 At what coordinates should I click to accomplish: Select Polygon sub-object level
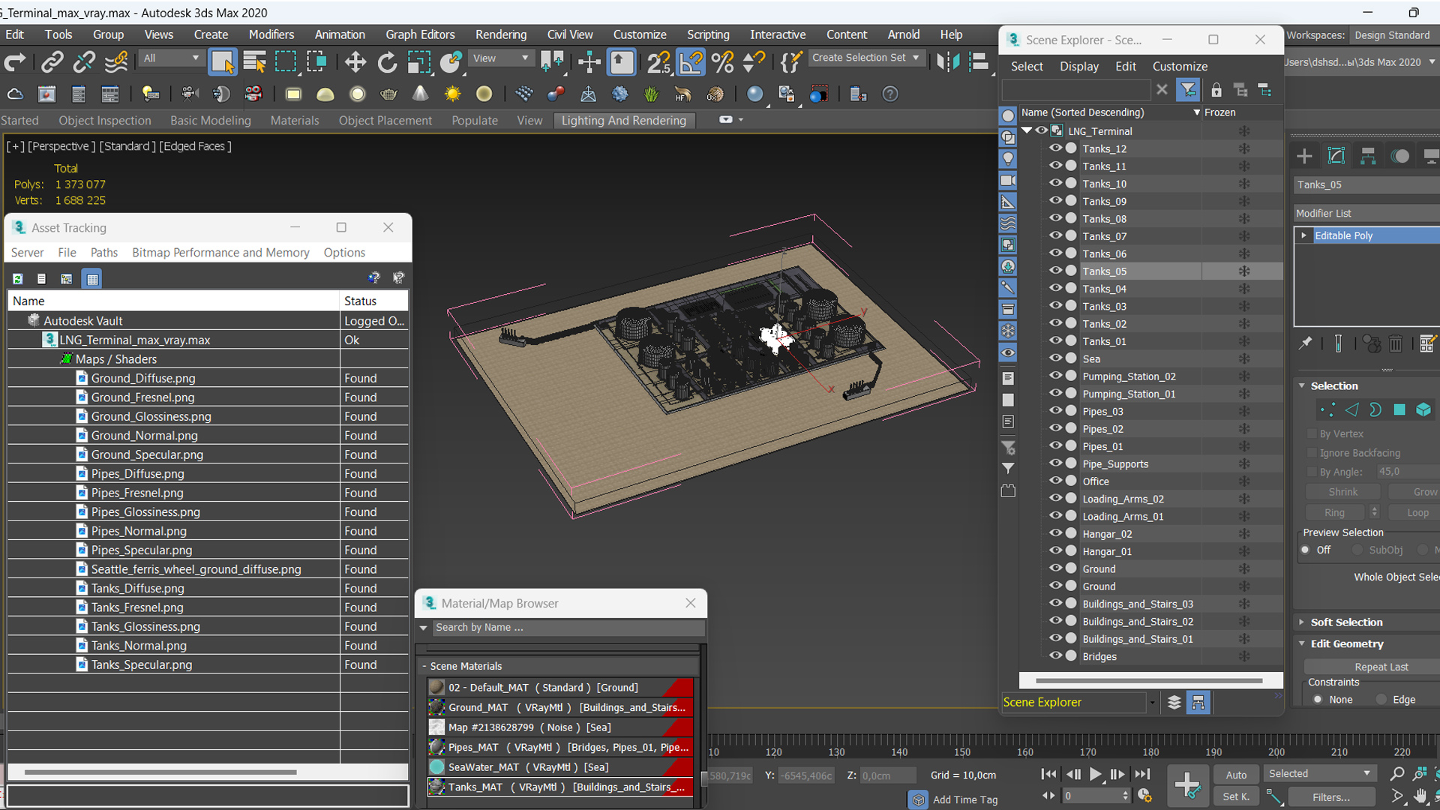[x=1399, y=409]
